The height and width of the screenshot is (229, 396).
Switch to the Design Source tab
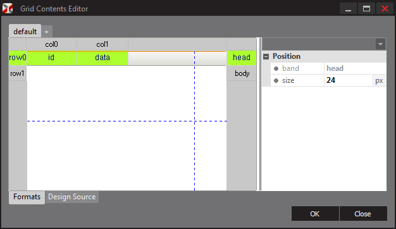click(x=72, y=197)
